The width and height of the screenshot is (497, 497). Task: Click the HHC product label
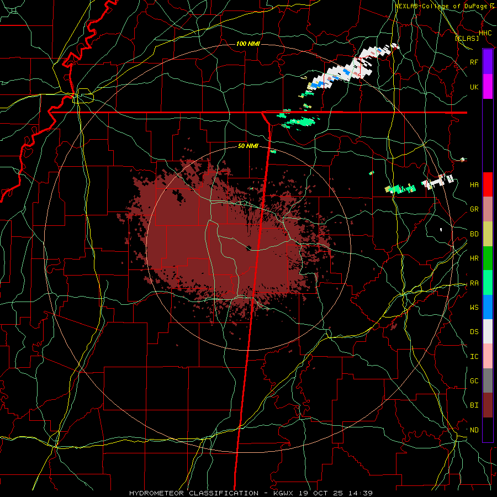485,33
